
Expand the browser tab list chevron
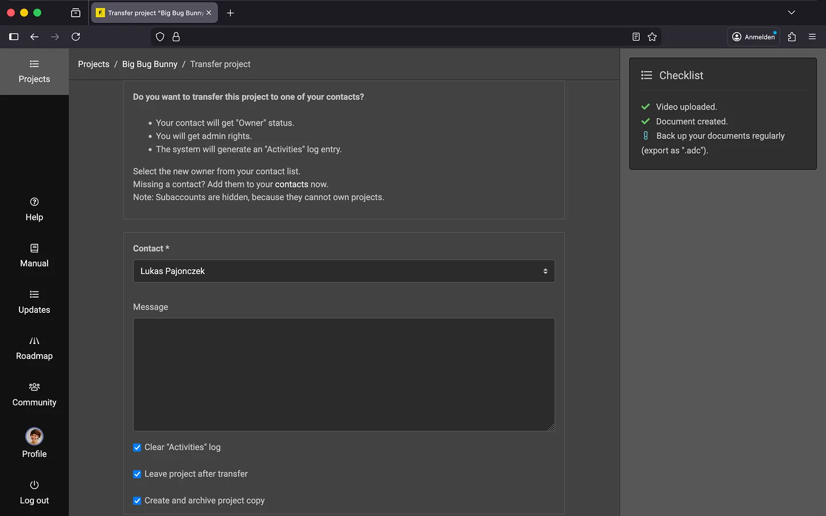pyautogui.click(x=792, y=13)
